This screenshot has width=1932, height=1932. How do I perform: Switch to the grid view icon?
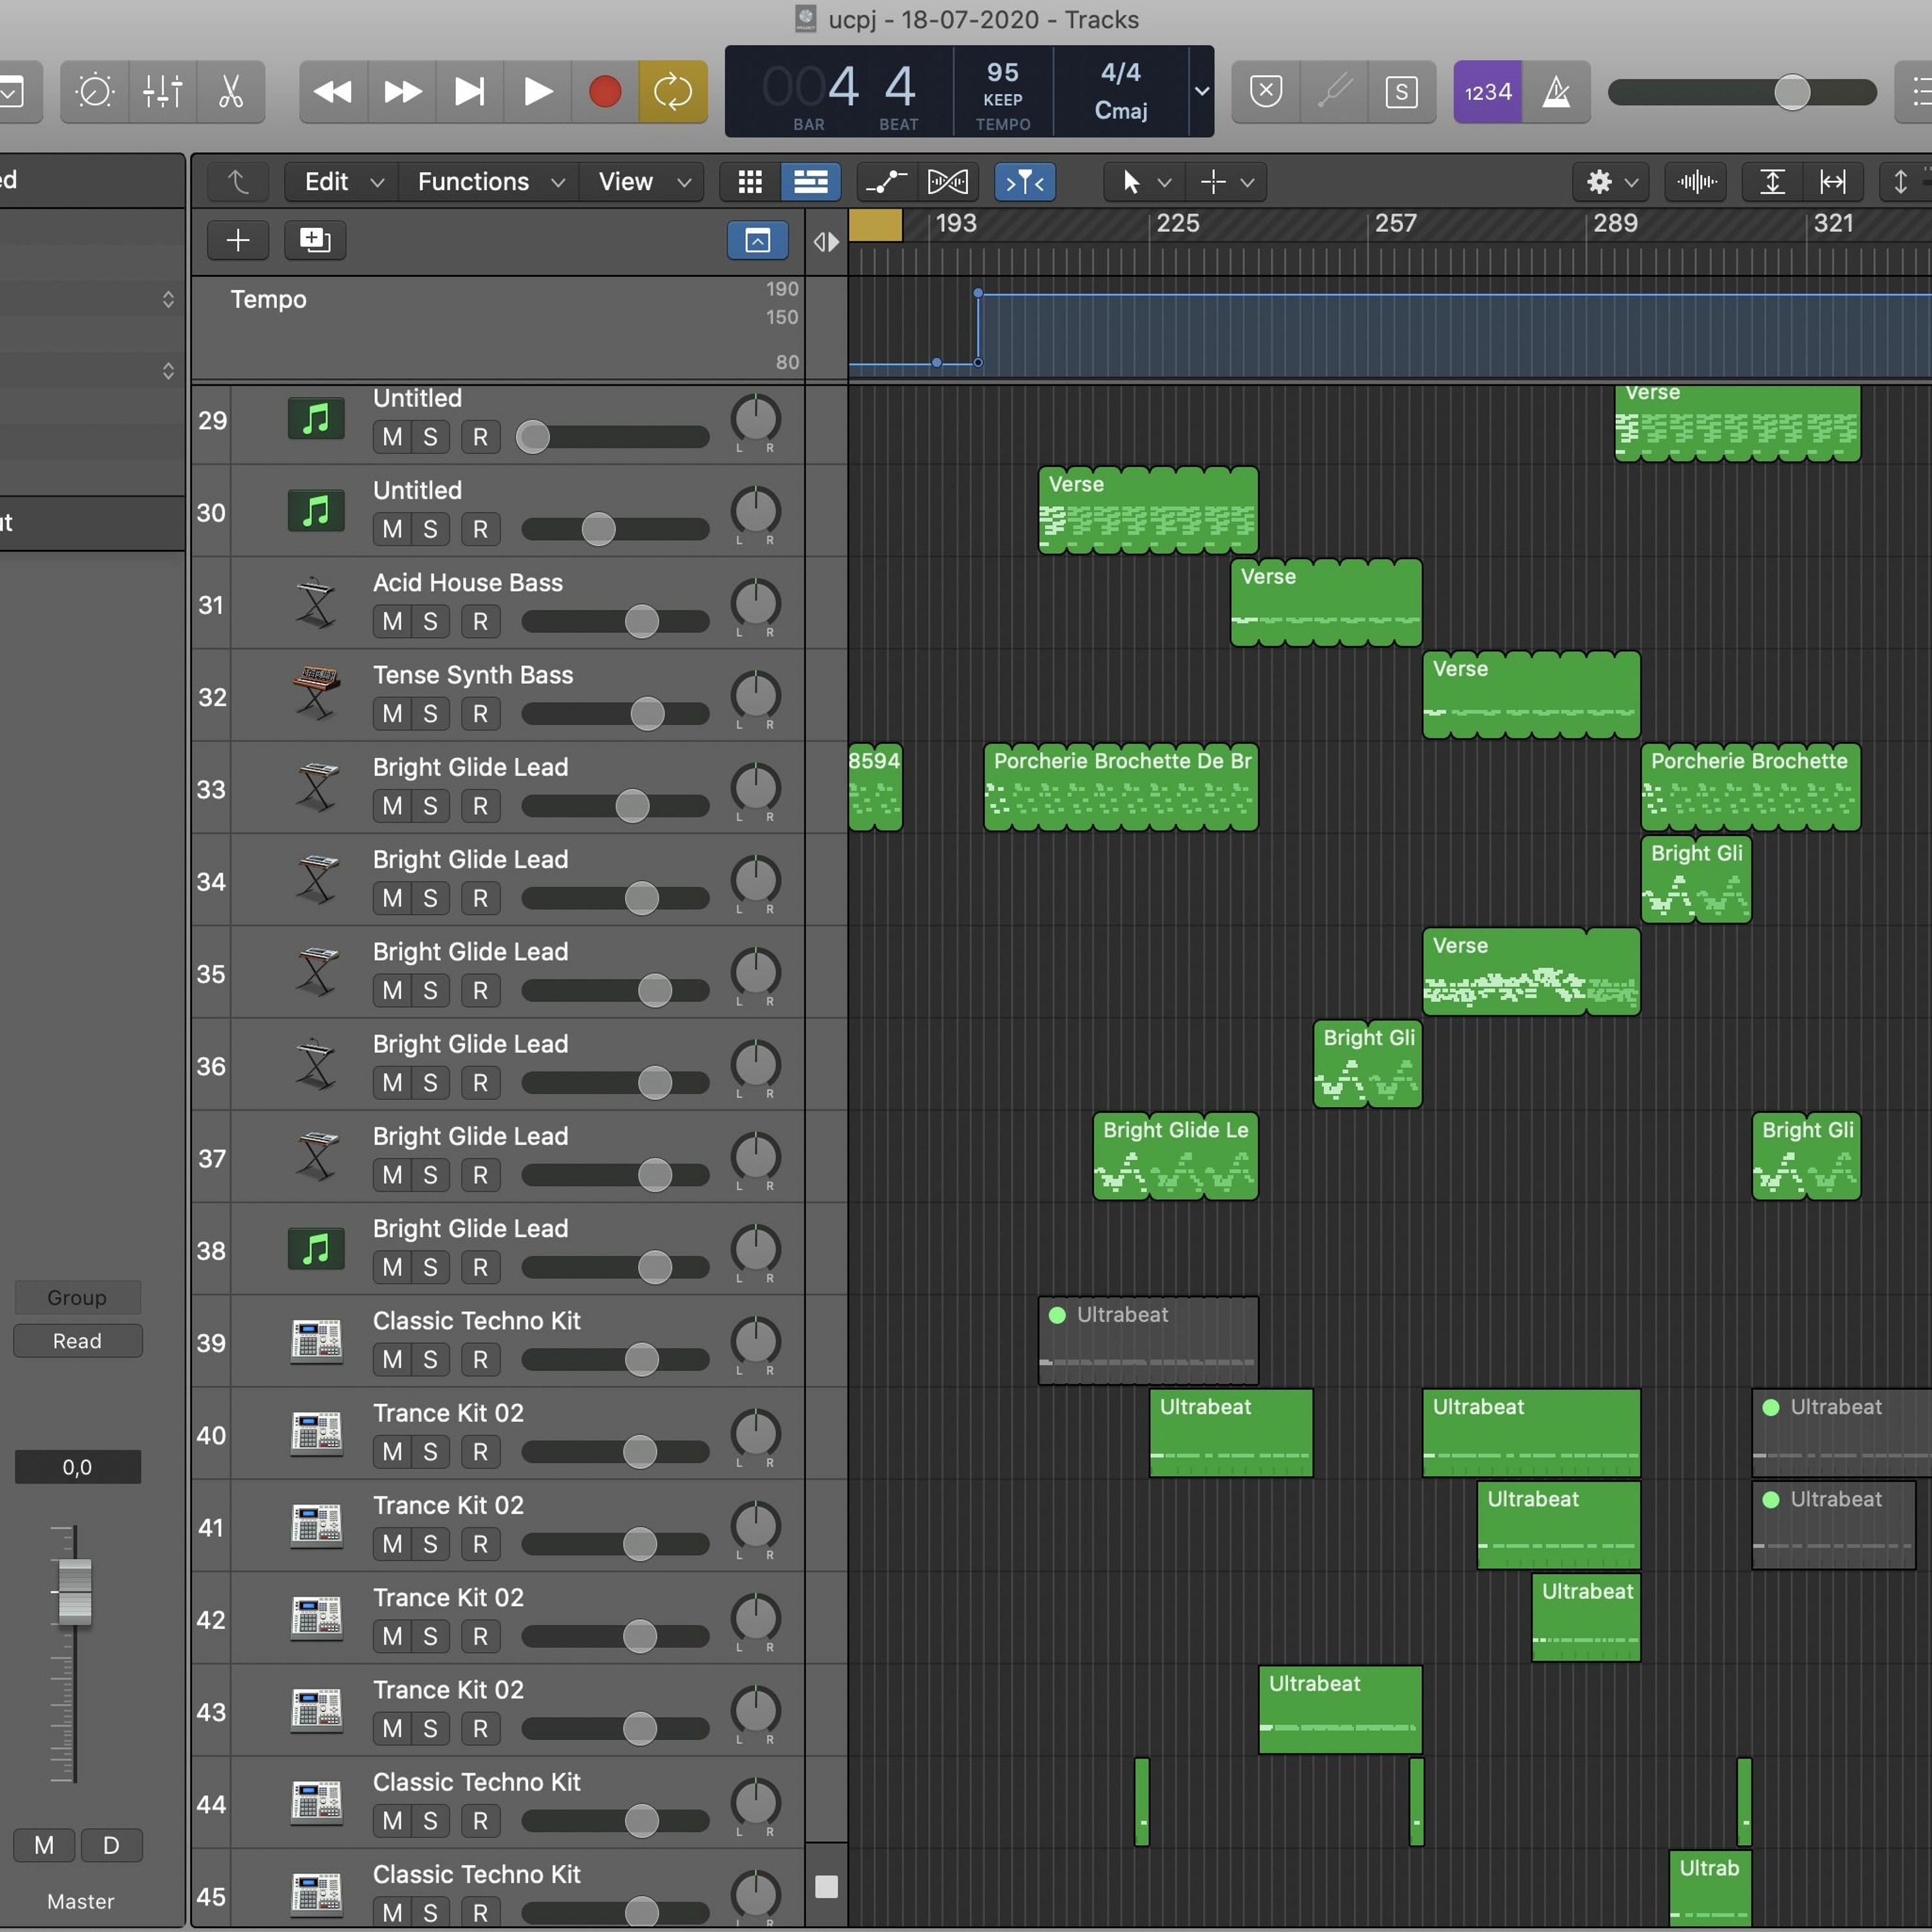tap(750, 182)
